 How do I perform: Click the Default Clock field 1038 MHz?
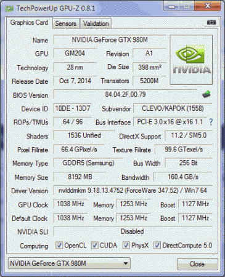(71, 218)
